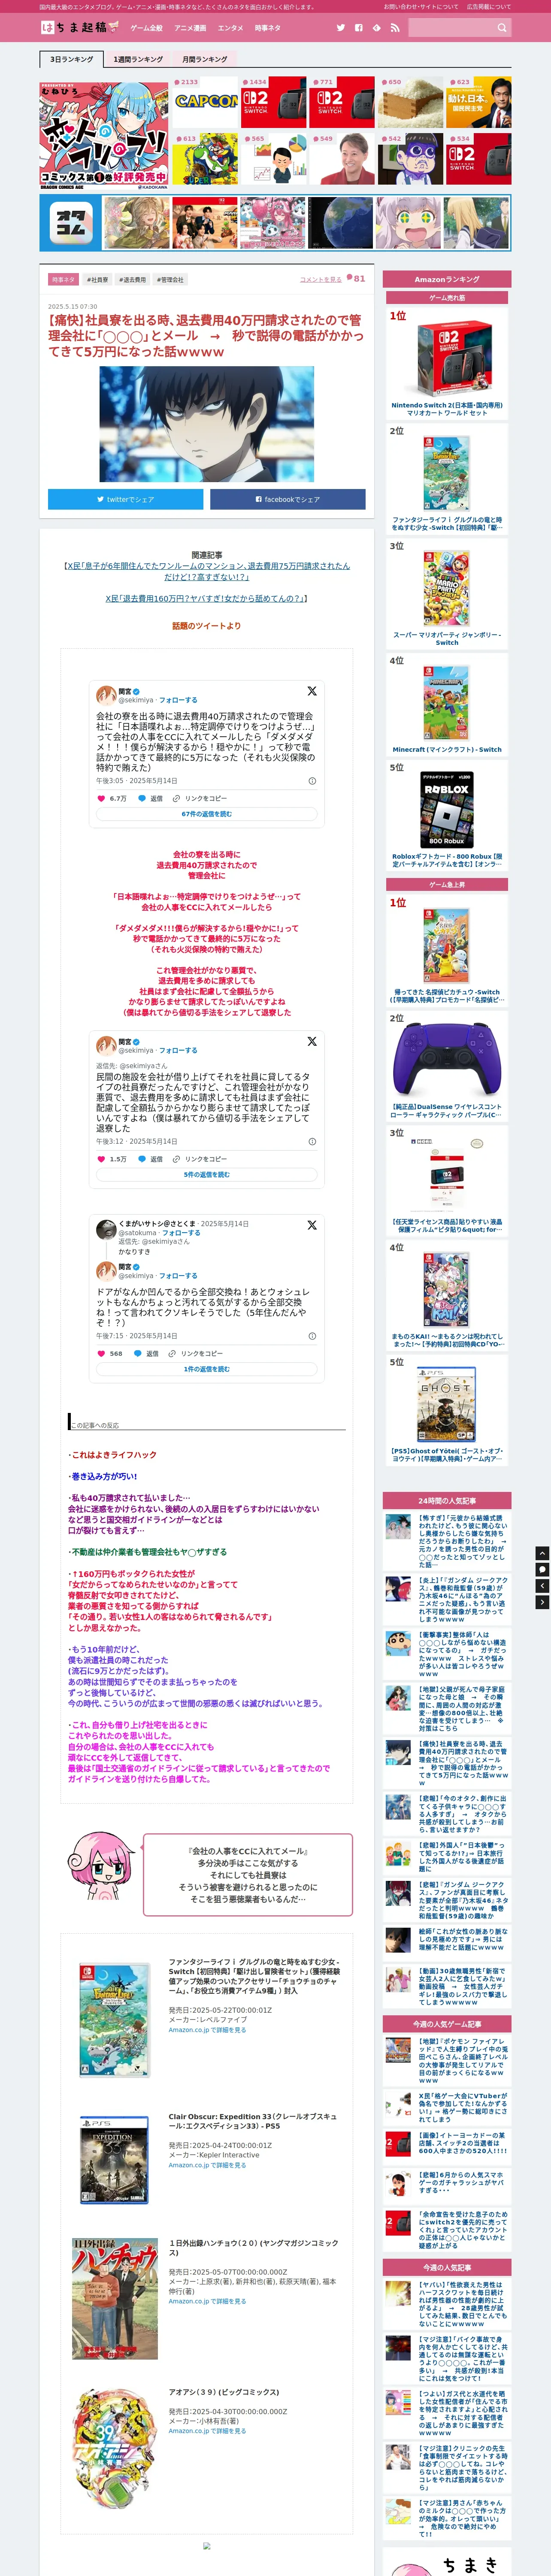This screenshot has height=2576, width=551.
Task: Click the comment count bubble showing 81
Action: coord(356,278)
